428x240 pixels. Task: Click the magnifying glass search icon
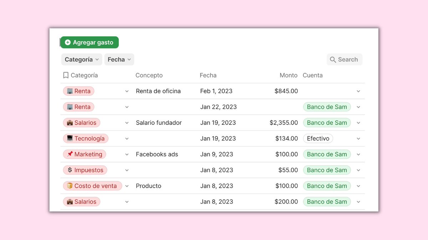point(333,59)
